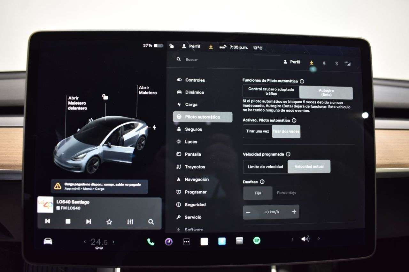Screen dimensions: 409x272
Task: Open the phone app icon
Action: pyautogui.click(x=150, y=241)
